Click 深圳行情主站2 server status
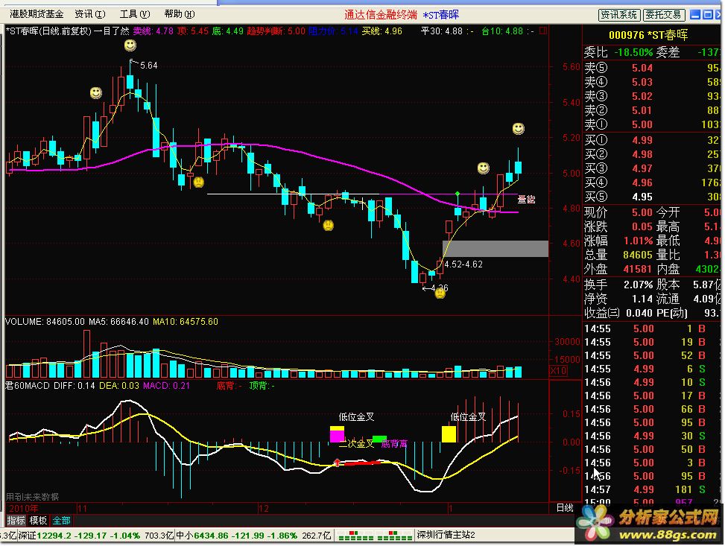Viewport: 725px width, 546px height. coord(446,535)
